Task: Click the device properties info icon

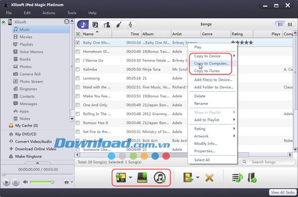Action: click(252, 178)
